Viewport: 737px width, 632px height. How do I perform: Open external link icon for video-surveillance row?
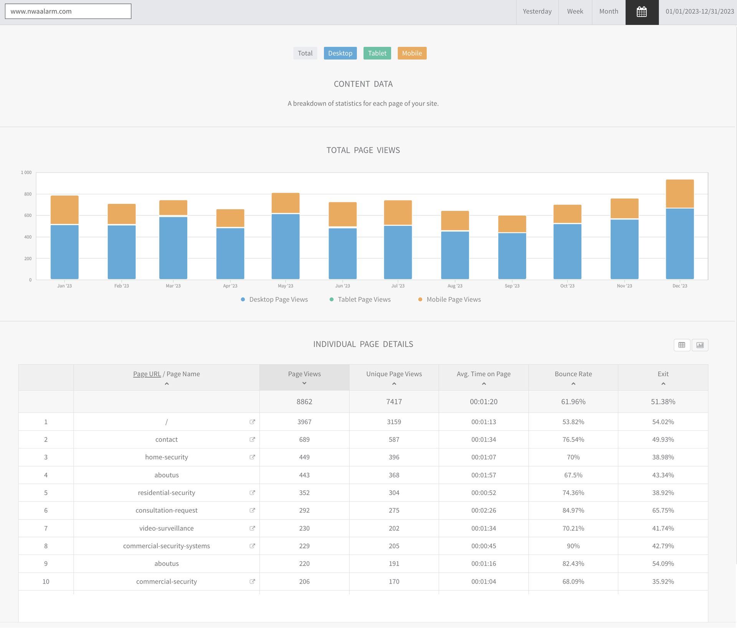point(252,528)
